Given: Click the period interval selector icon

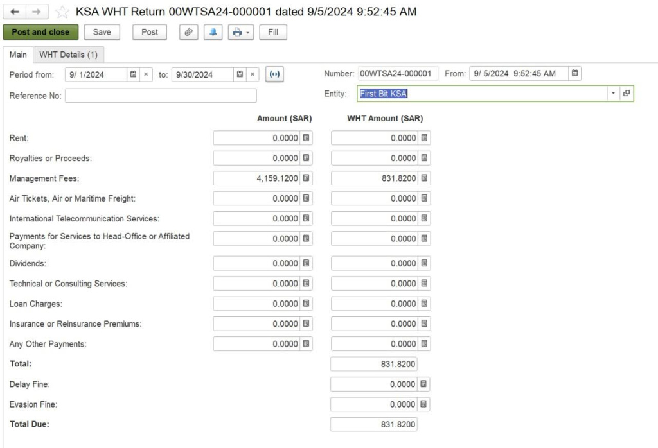Looking at the screenshot, I should pyautogui.click(x=275, y=74).
